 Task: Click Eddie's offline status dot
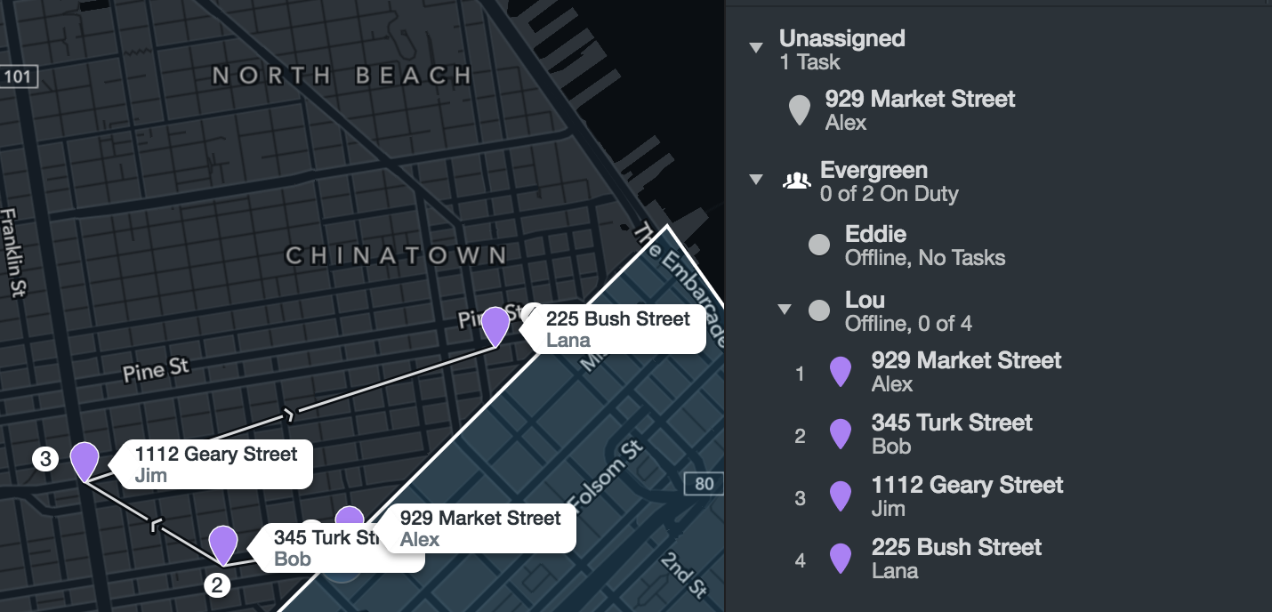[x=818, y=246]
